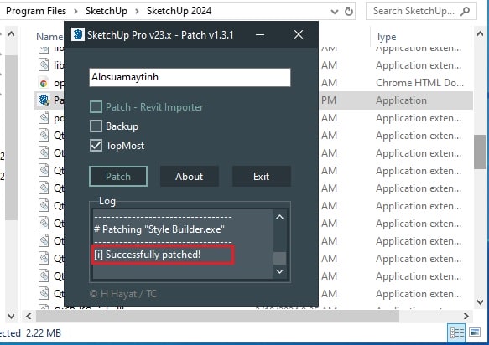The image size is (489, 345).
Task: Switch to Large icons view in status bar
Action: click(475, 332)
